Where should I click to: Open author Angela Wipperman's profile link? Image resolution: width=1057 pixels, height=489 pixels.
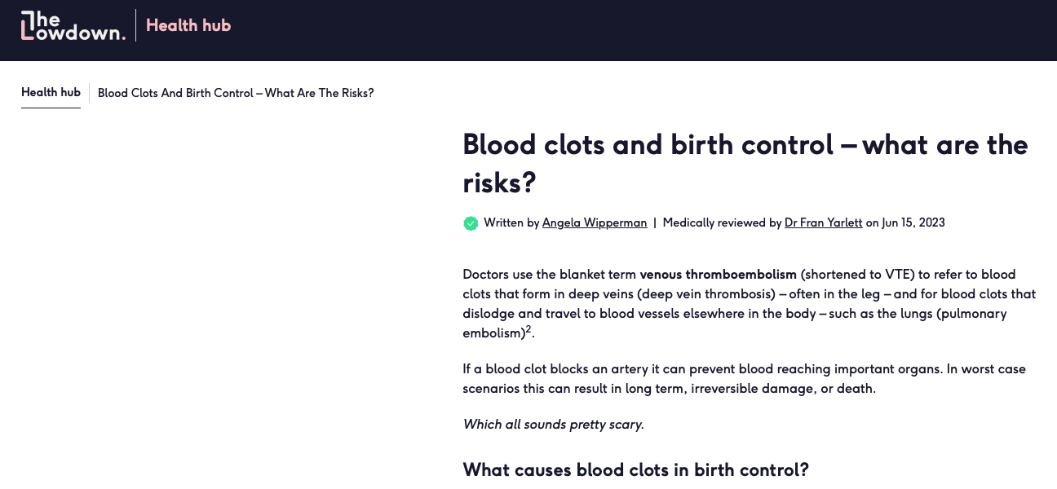(595, 222)
